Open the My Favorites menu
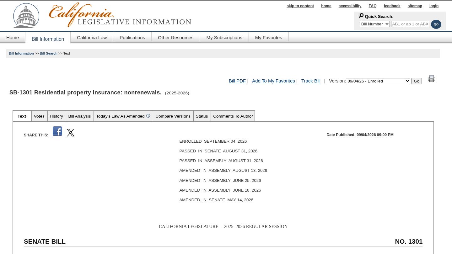Image resolution: width=452 pixels, height=254 pixels. pos(269,38)
